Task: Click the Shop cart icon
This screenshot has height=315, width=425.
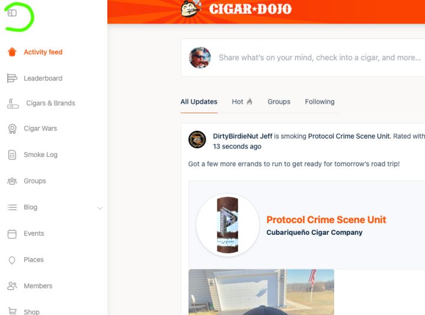Action: click(12, 311)
